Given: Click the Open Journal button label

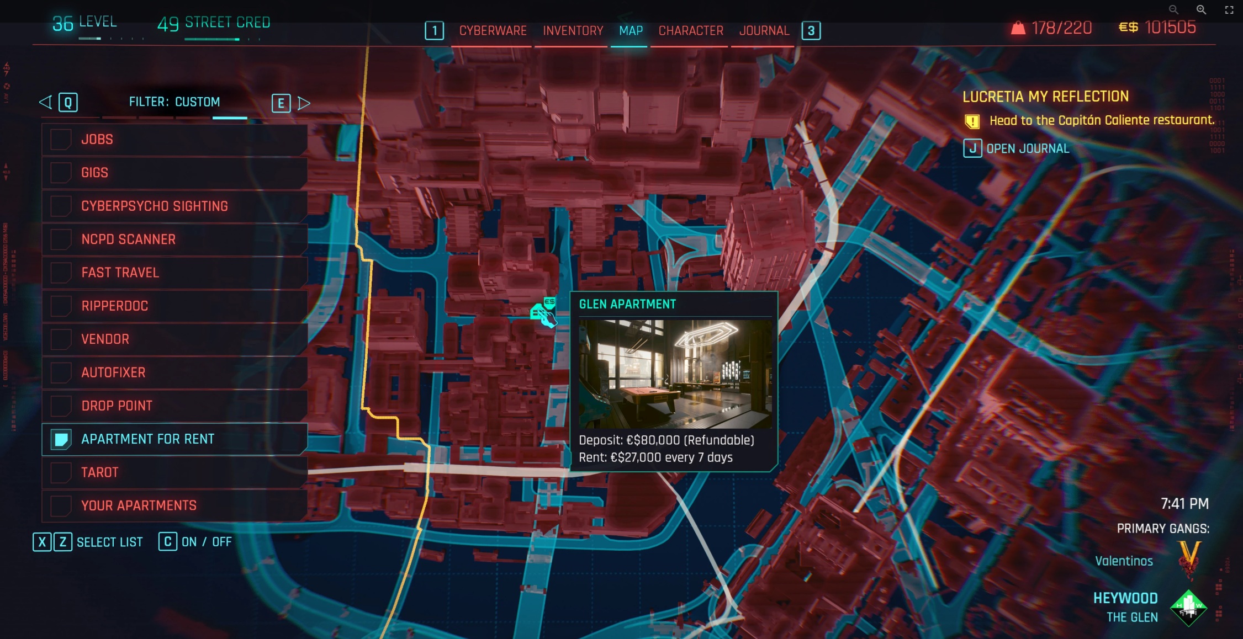Looking at the screenshot, I should [1028, 148].
